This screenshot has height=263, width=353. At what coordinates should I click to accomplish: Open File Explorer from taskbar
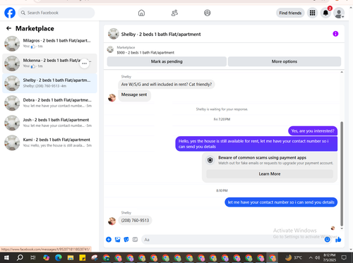[71, 257]
